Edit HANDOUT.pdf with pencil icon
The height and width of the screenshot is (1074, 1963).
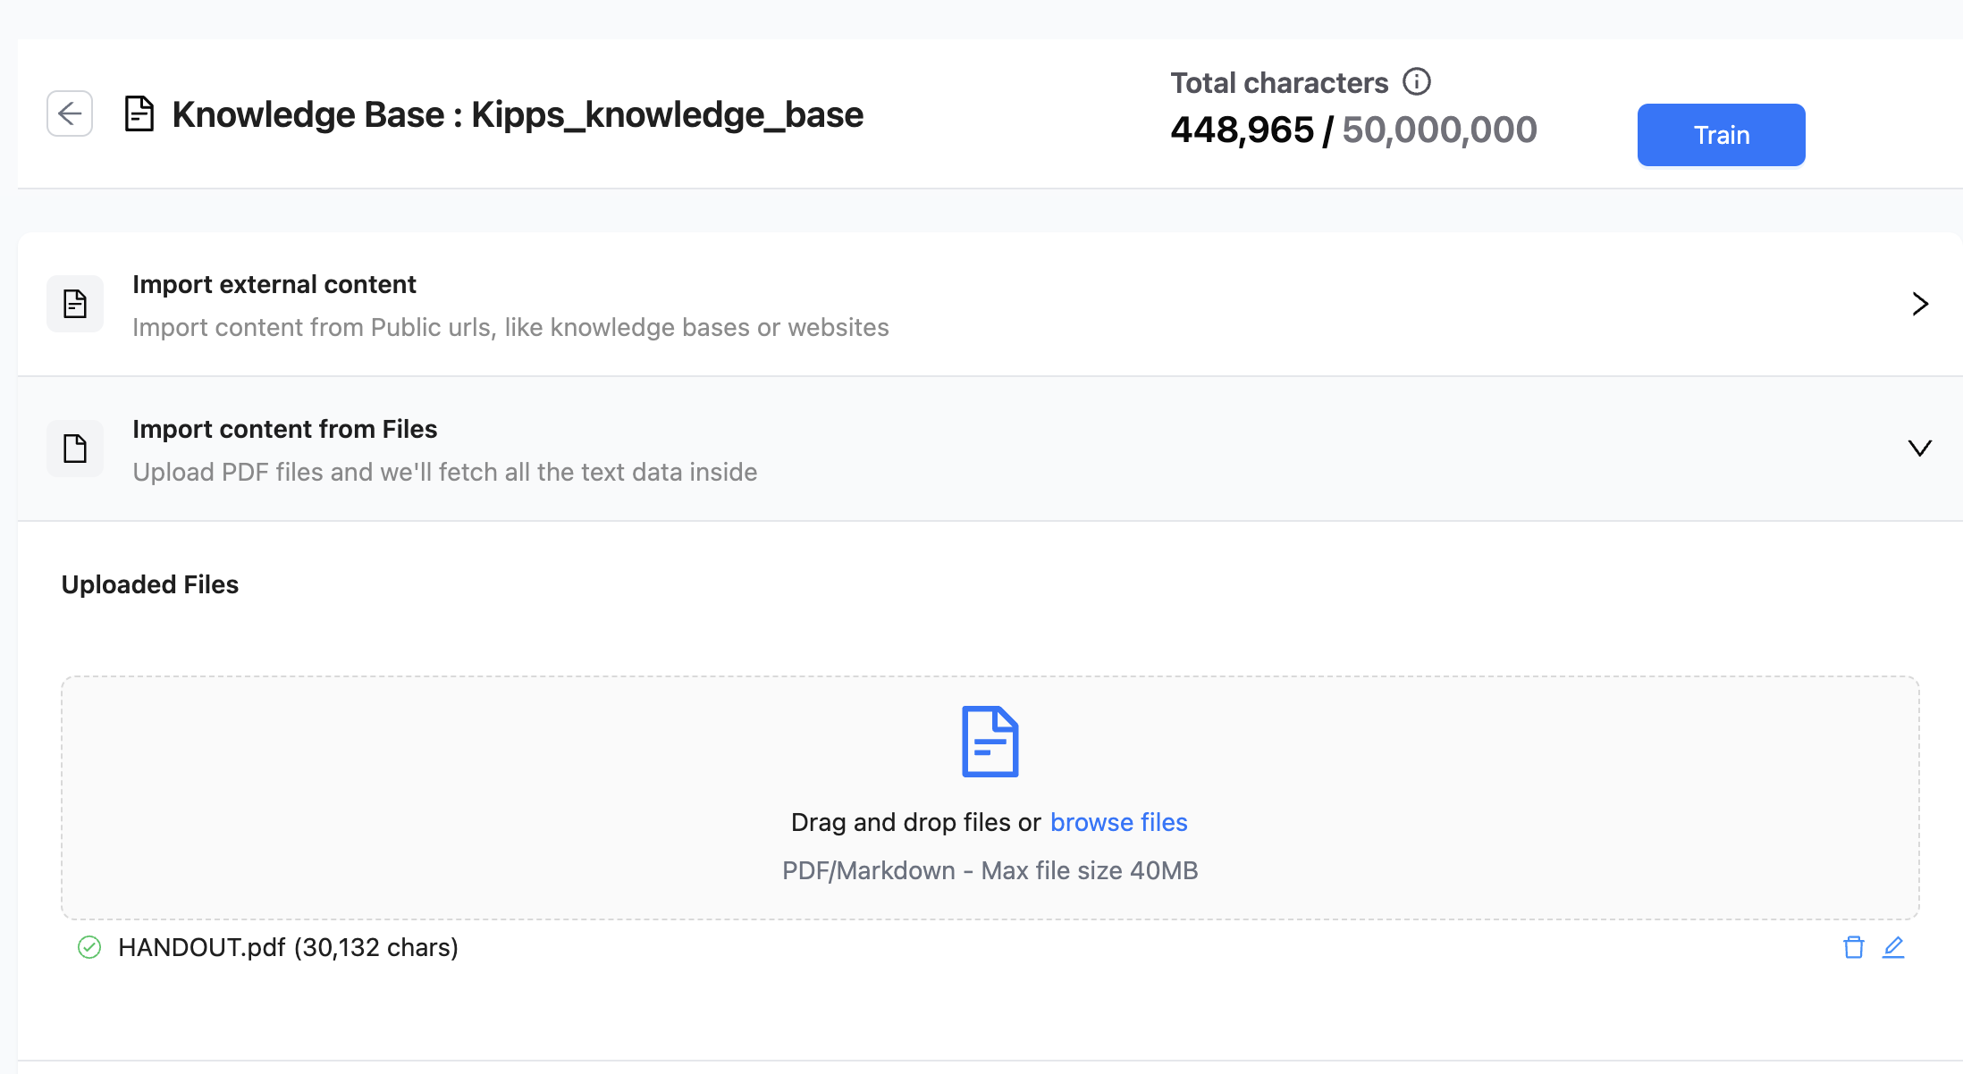click(x=1893, y=947)
